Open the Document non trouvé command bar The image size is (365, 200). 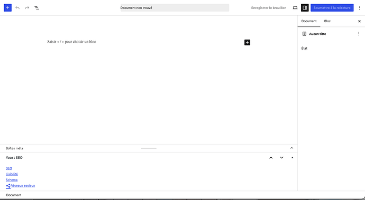(x=175, y=8)
